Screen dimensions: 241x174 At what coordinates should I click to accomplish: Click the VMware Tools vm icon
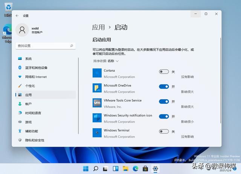pyautogui.click(x=97, y=103)
